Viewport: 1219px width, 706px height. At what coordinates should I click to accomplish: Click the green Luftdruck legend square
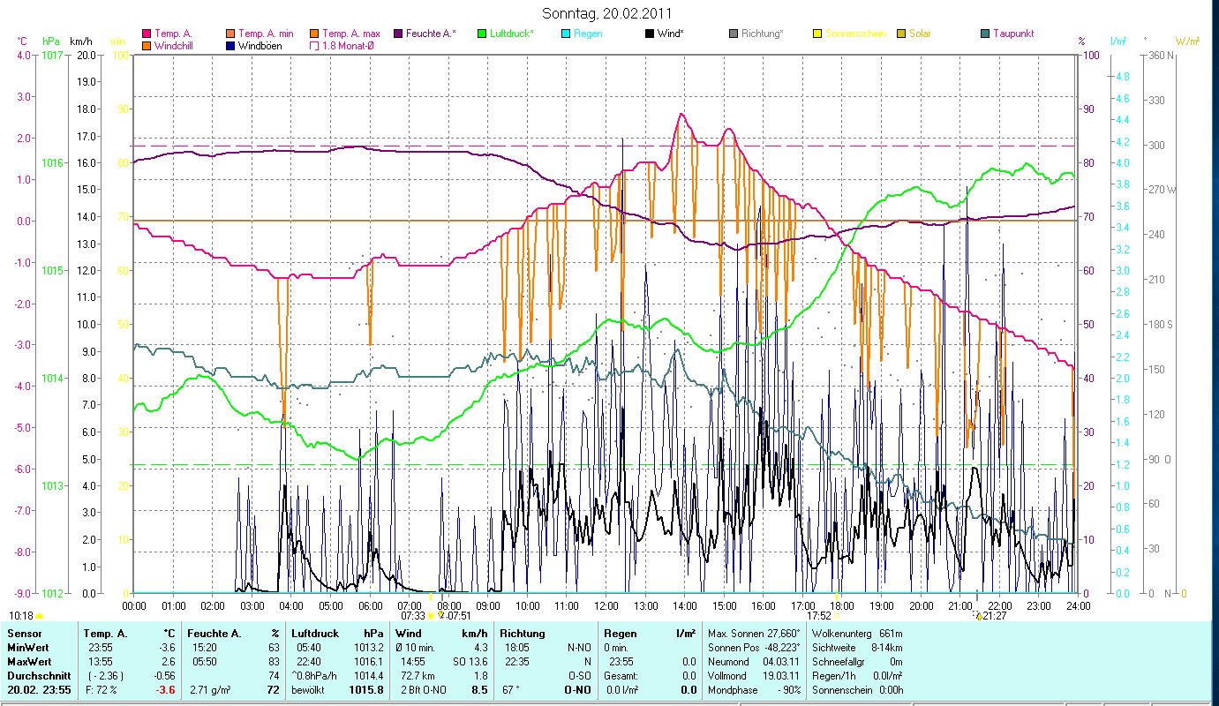(x=482, y=34)
